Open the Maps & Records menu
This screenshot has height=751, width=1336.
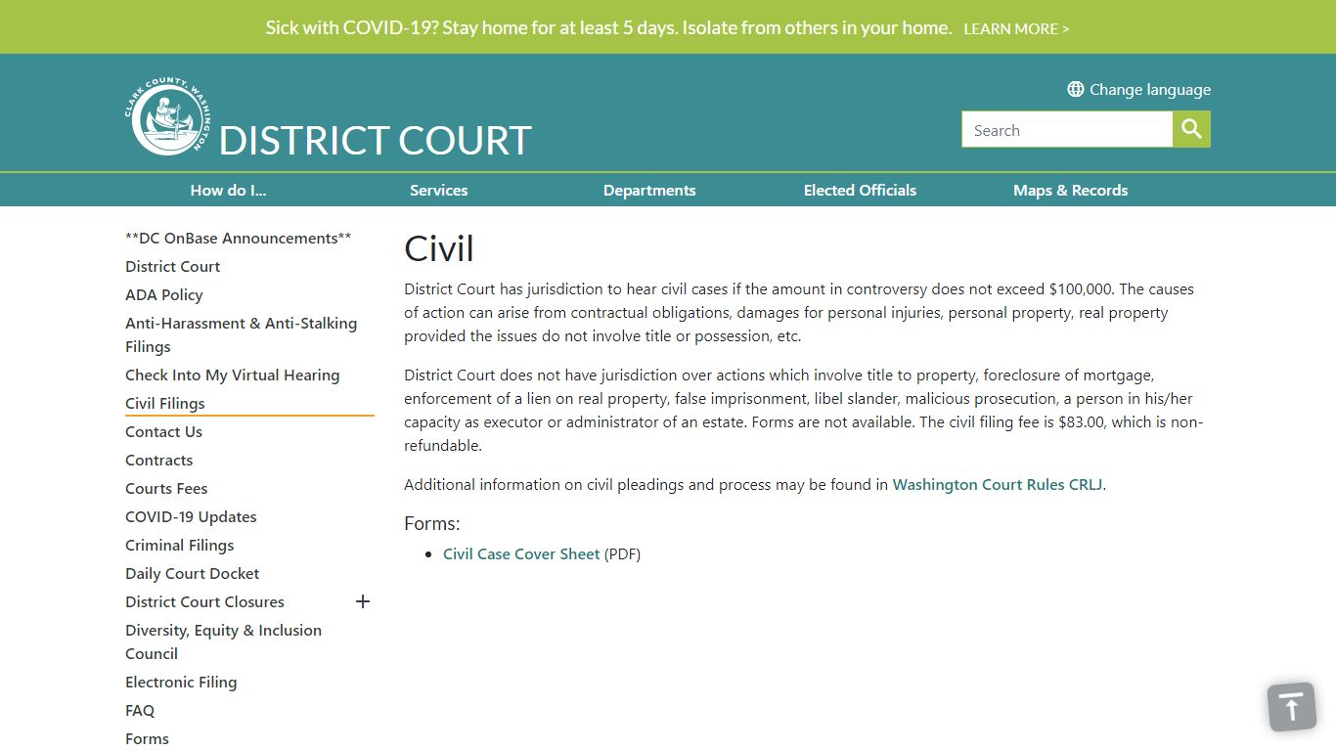pyautogui.click(x=1071, y=191)
